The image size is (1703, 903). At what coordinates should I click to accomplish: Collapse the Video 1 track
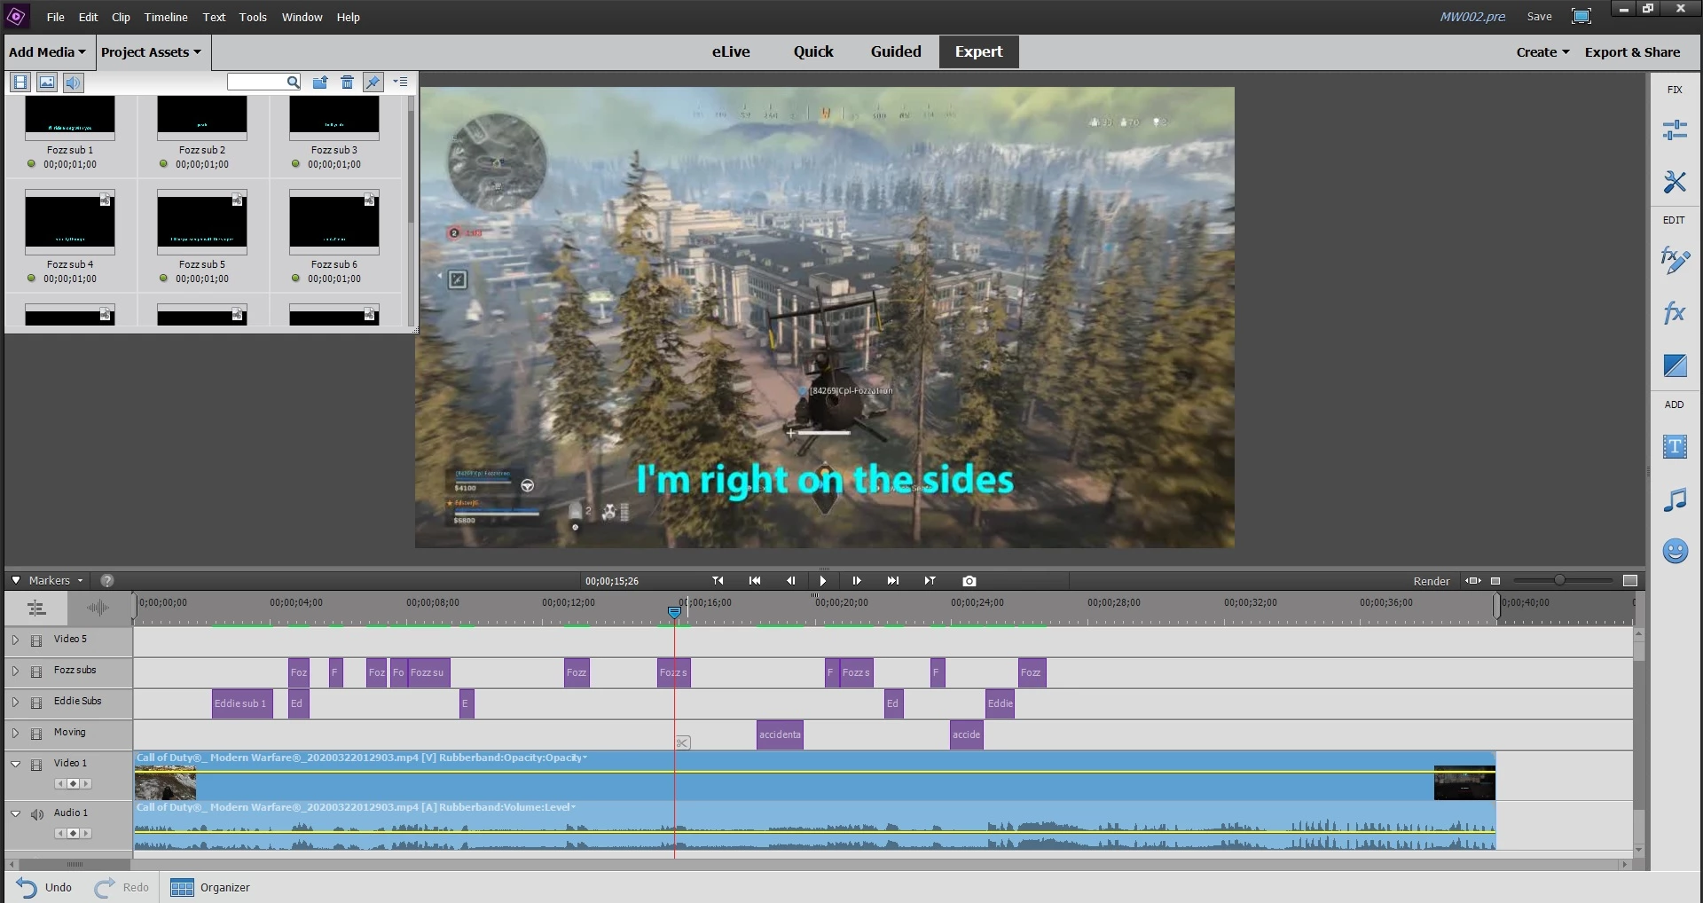click(15, 764)
